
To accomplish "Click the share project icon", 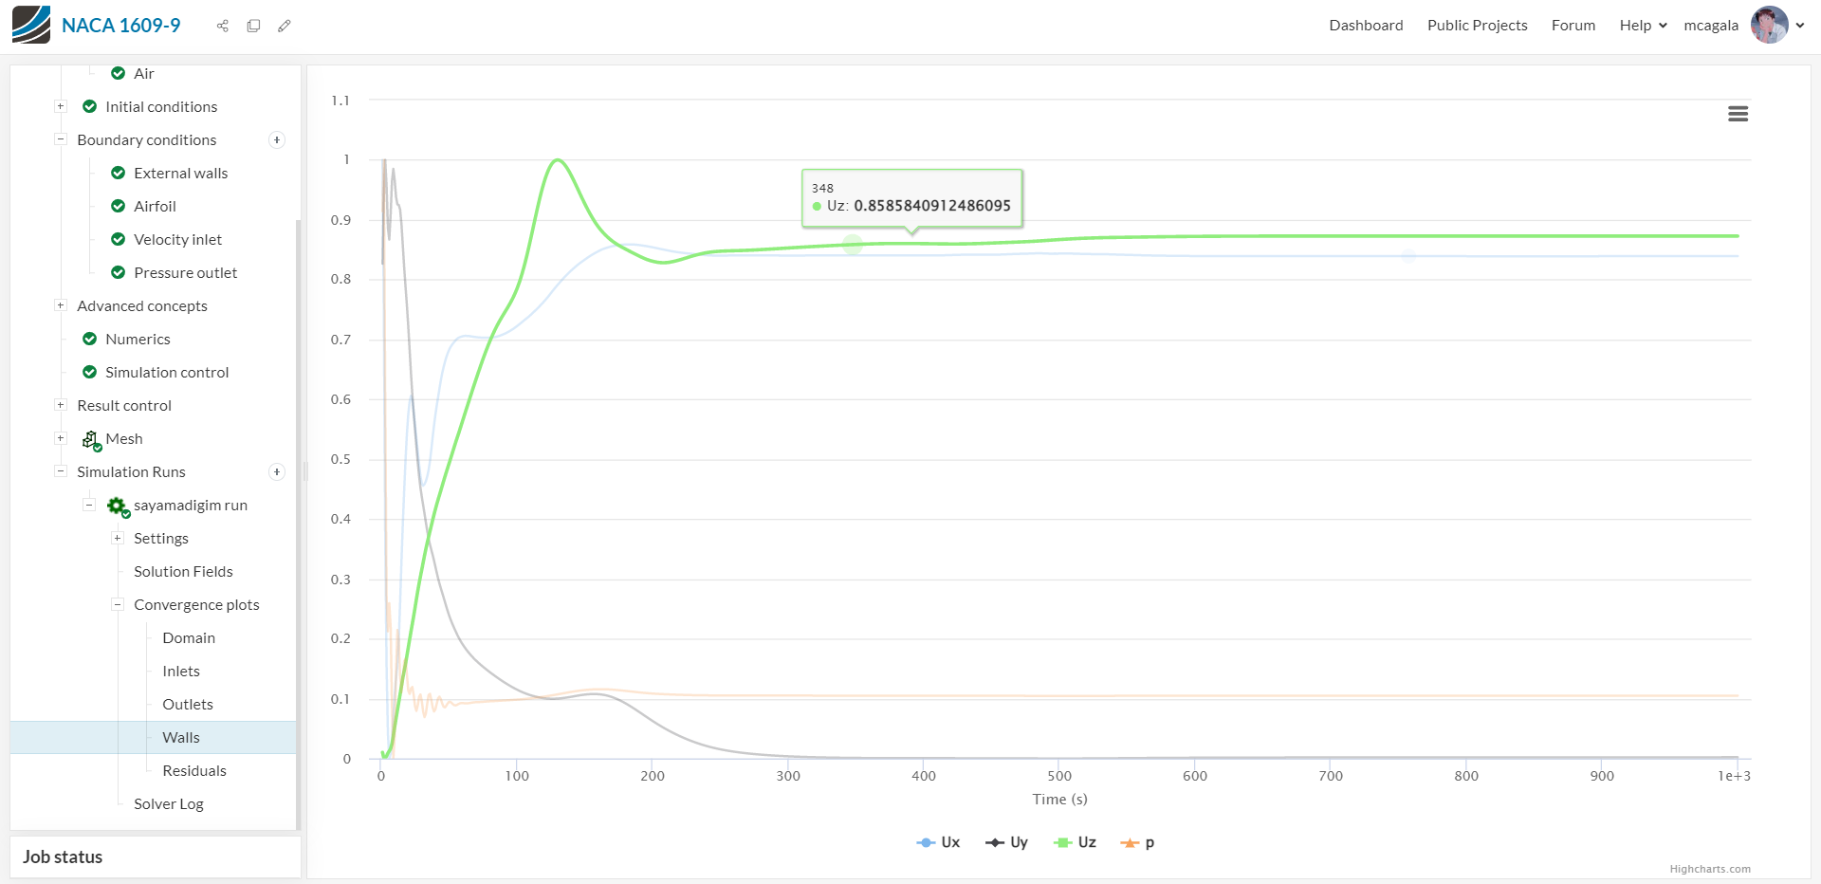I will click(223, 26).
